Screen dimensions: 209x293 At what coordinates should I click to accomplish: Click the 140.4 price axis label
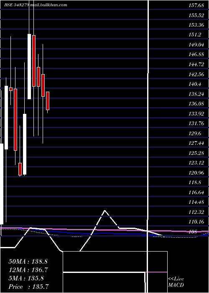(x=195, y=84)
